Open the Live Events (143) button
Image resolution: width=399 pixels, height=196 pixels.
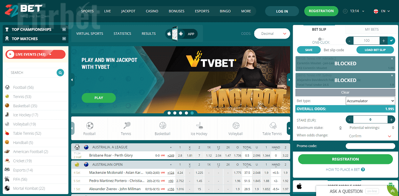point(36,54)
